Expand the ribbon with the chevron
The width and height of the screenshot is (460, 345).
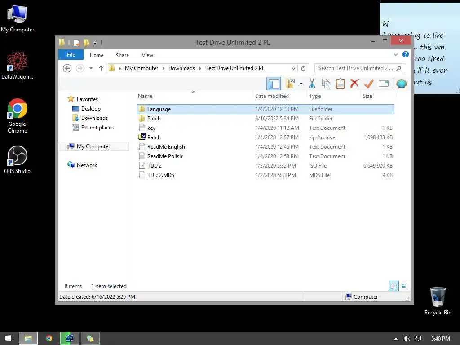(x=396, y=54)
